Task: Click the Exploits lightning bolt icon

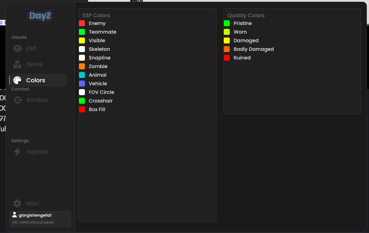Action: (17, 152)
